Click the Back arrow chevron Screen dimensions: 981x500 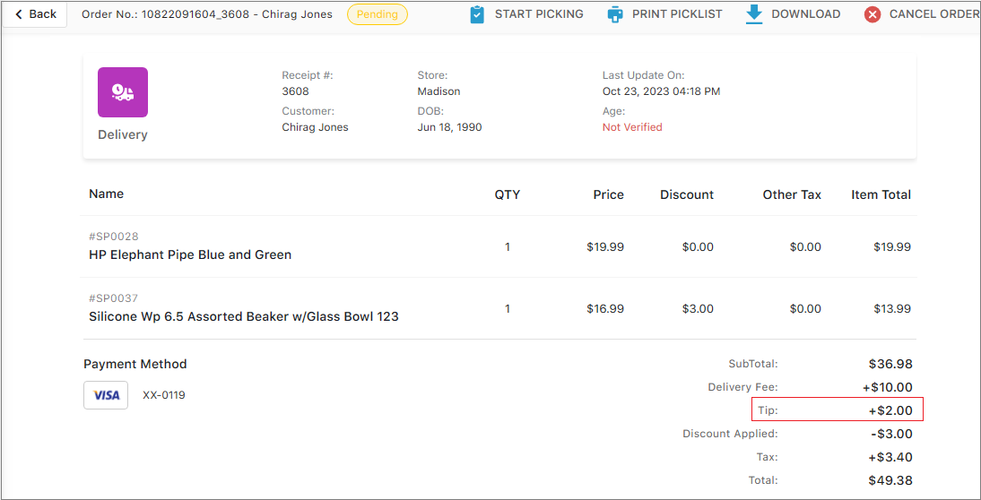pos(19,14)
